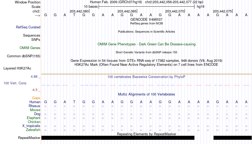Screen dimensions: 252x144
Task: Click the SNPs track label
Action: click(x=36, y=40)
